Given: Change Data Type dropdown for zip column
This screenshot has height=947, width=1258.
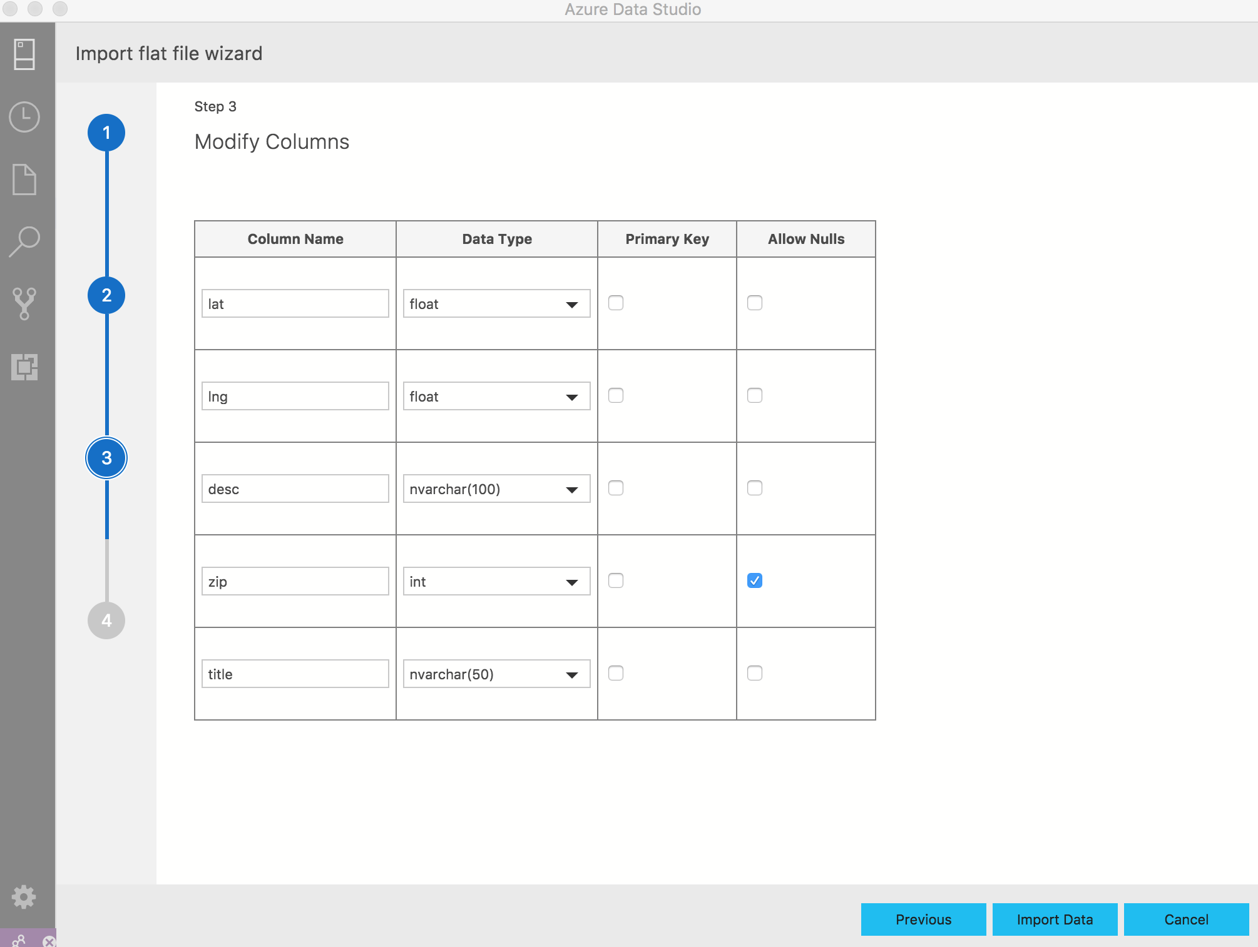Looking at the screenshot, I should 494,581.
